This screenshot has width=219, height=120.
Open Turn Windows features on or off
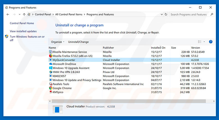click(27, 38)
